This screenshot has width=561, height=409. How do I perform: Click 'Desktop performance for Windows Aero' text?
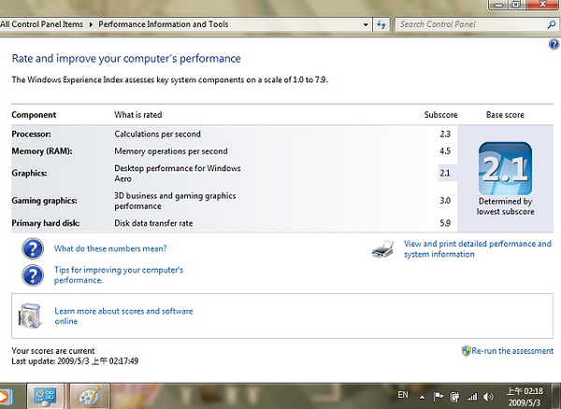[x=178, y=174]
